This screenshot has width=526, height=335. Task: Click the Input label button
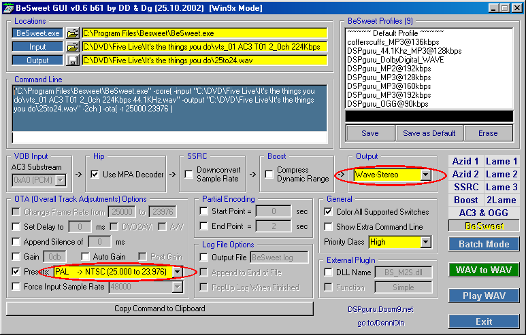click(37, 47)
